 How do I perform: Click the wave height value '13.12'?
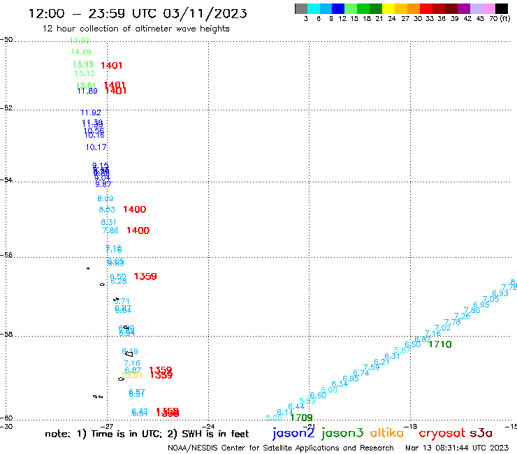click(85, 73)
